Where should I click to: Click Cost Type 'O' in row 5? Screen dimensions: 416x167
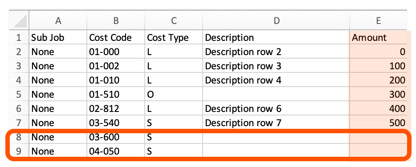174,95
